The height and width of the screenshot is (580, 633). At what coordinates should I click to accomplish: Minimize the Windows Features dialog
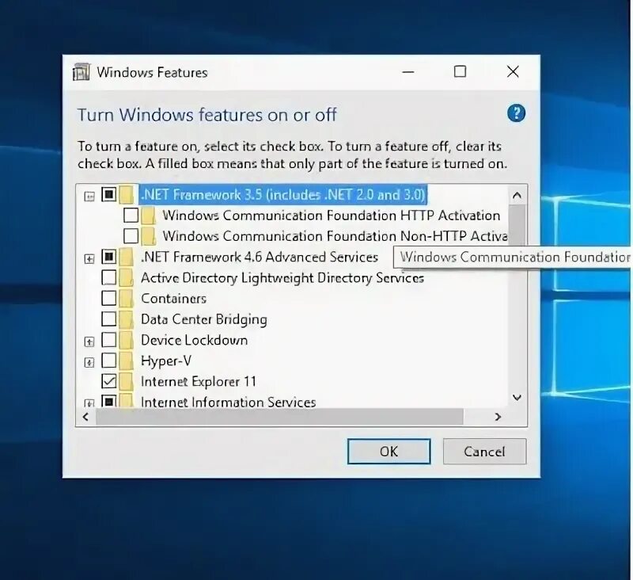click(x=408, y=72)
